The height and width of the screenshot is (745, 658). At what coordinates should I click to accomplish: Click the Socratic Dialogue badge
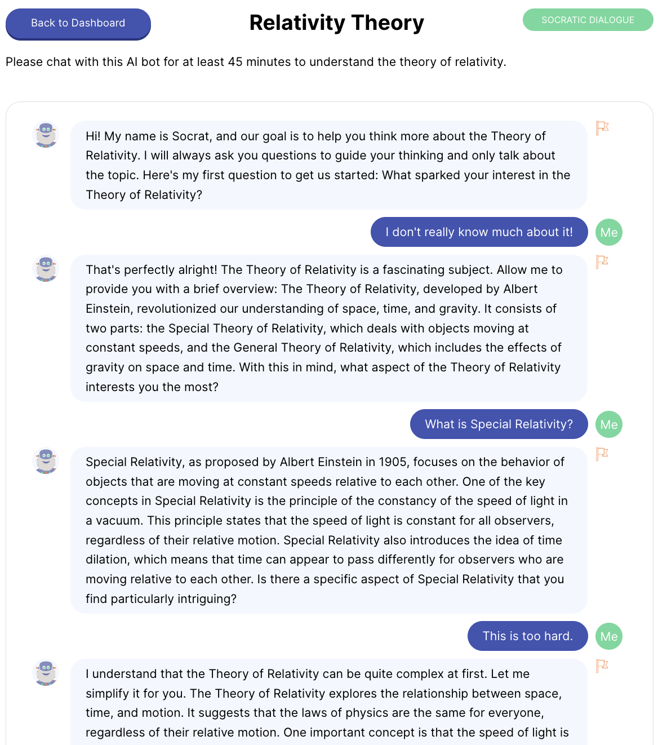pos(588,20)
